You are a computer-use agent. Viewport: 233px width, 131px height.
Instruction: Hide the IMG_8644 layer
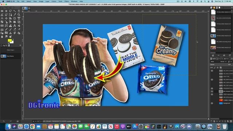click(x=212, y=80)
